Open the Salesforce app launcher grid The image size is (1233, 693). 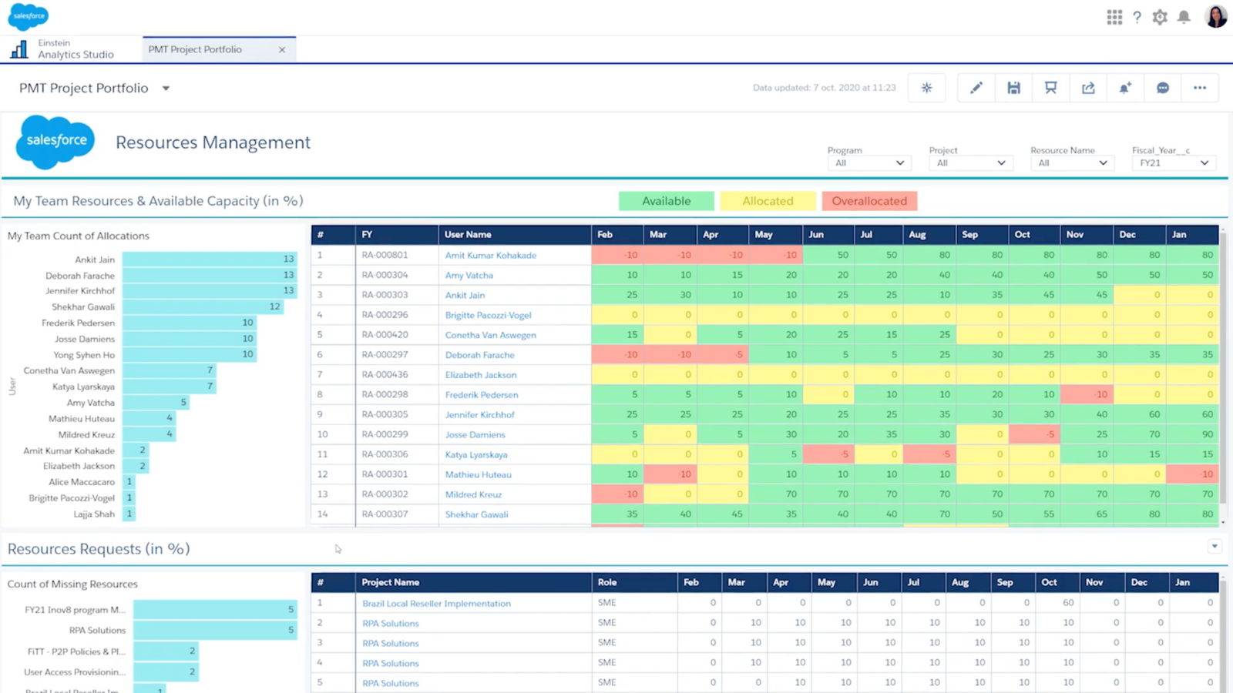(1114, 17)
